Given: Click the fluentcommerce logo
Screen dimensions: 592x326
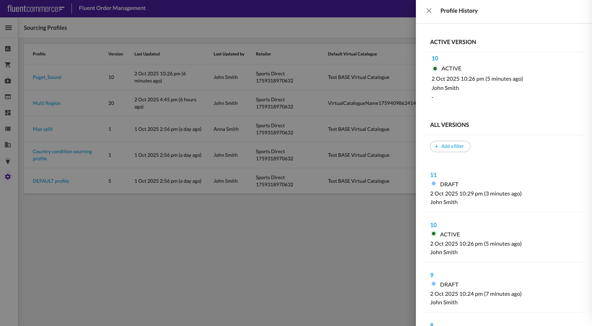Looking at the screenshot, I should tap(36, 9).
